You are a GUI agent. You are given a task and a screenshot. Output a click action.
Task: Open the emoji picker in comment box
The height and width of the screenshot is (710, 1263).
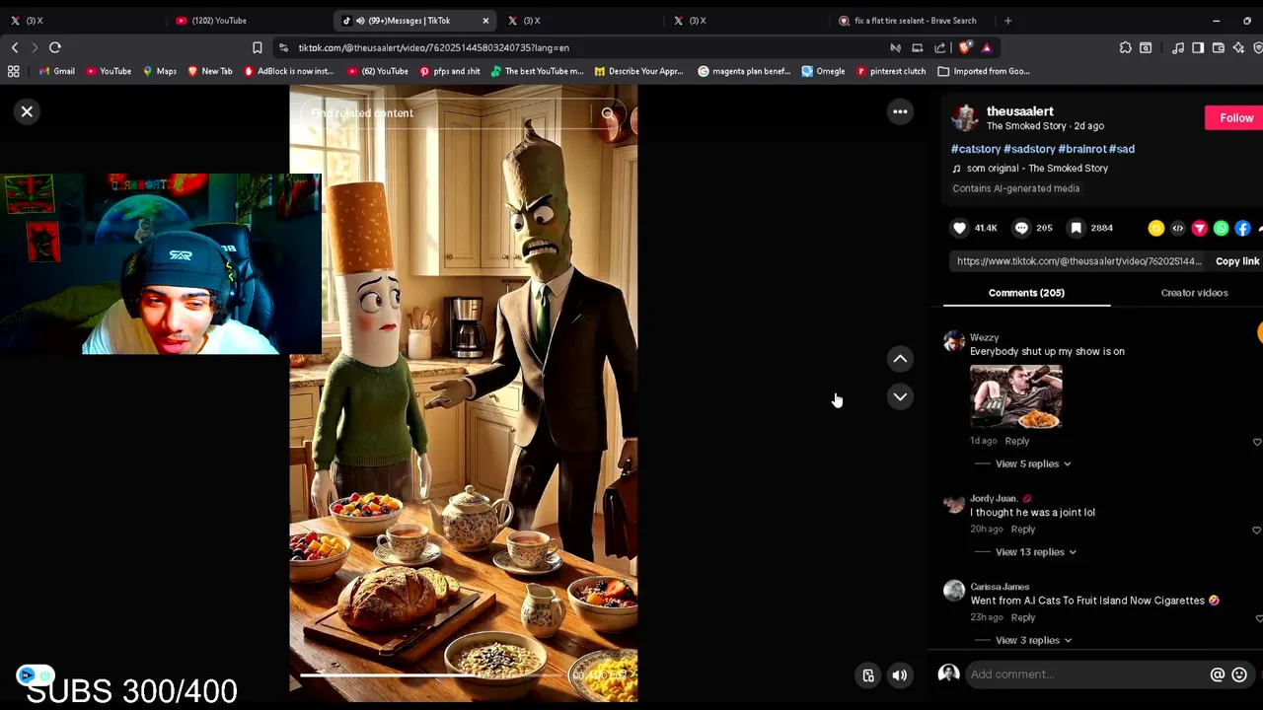(x=1239, y=674)
